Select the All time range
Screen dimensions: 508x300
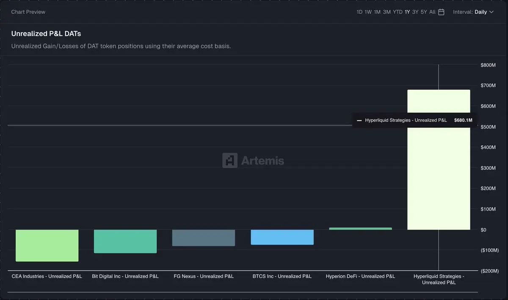[432, 12]
